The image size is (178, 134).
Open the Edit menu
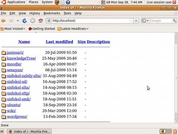click(x=12, y=13)
